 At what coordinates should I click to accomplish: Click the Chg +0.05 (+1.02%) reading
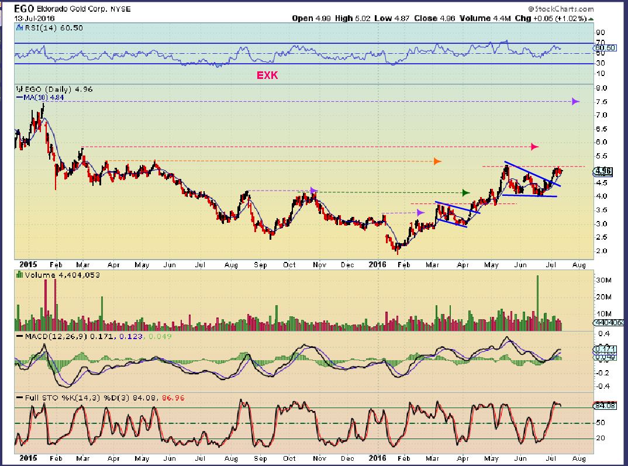click(551, 18)
